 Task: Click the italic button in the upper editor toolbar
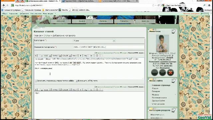point(39,56)
